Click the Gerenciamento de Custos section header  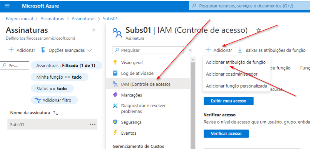tap(138, 147)
